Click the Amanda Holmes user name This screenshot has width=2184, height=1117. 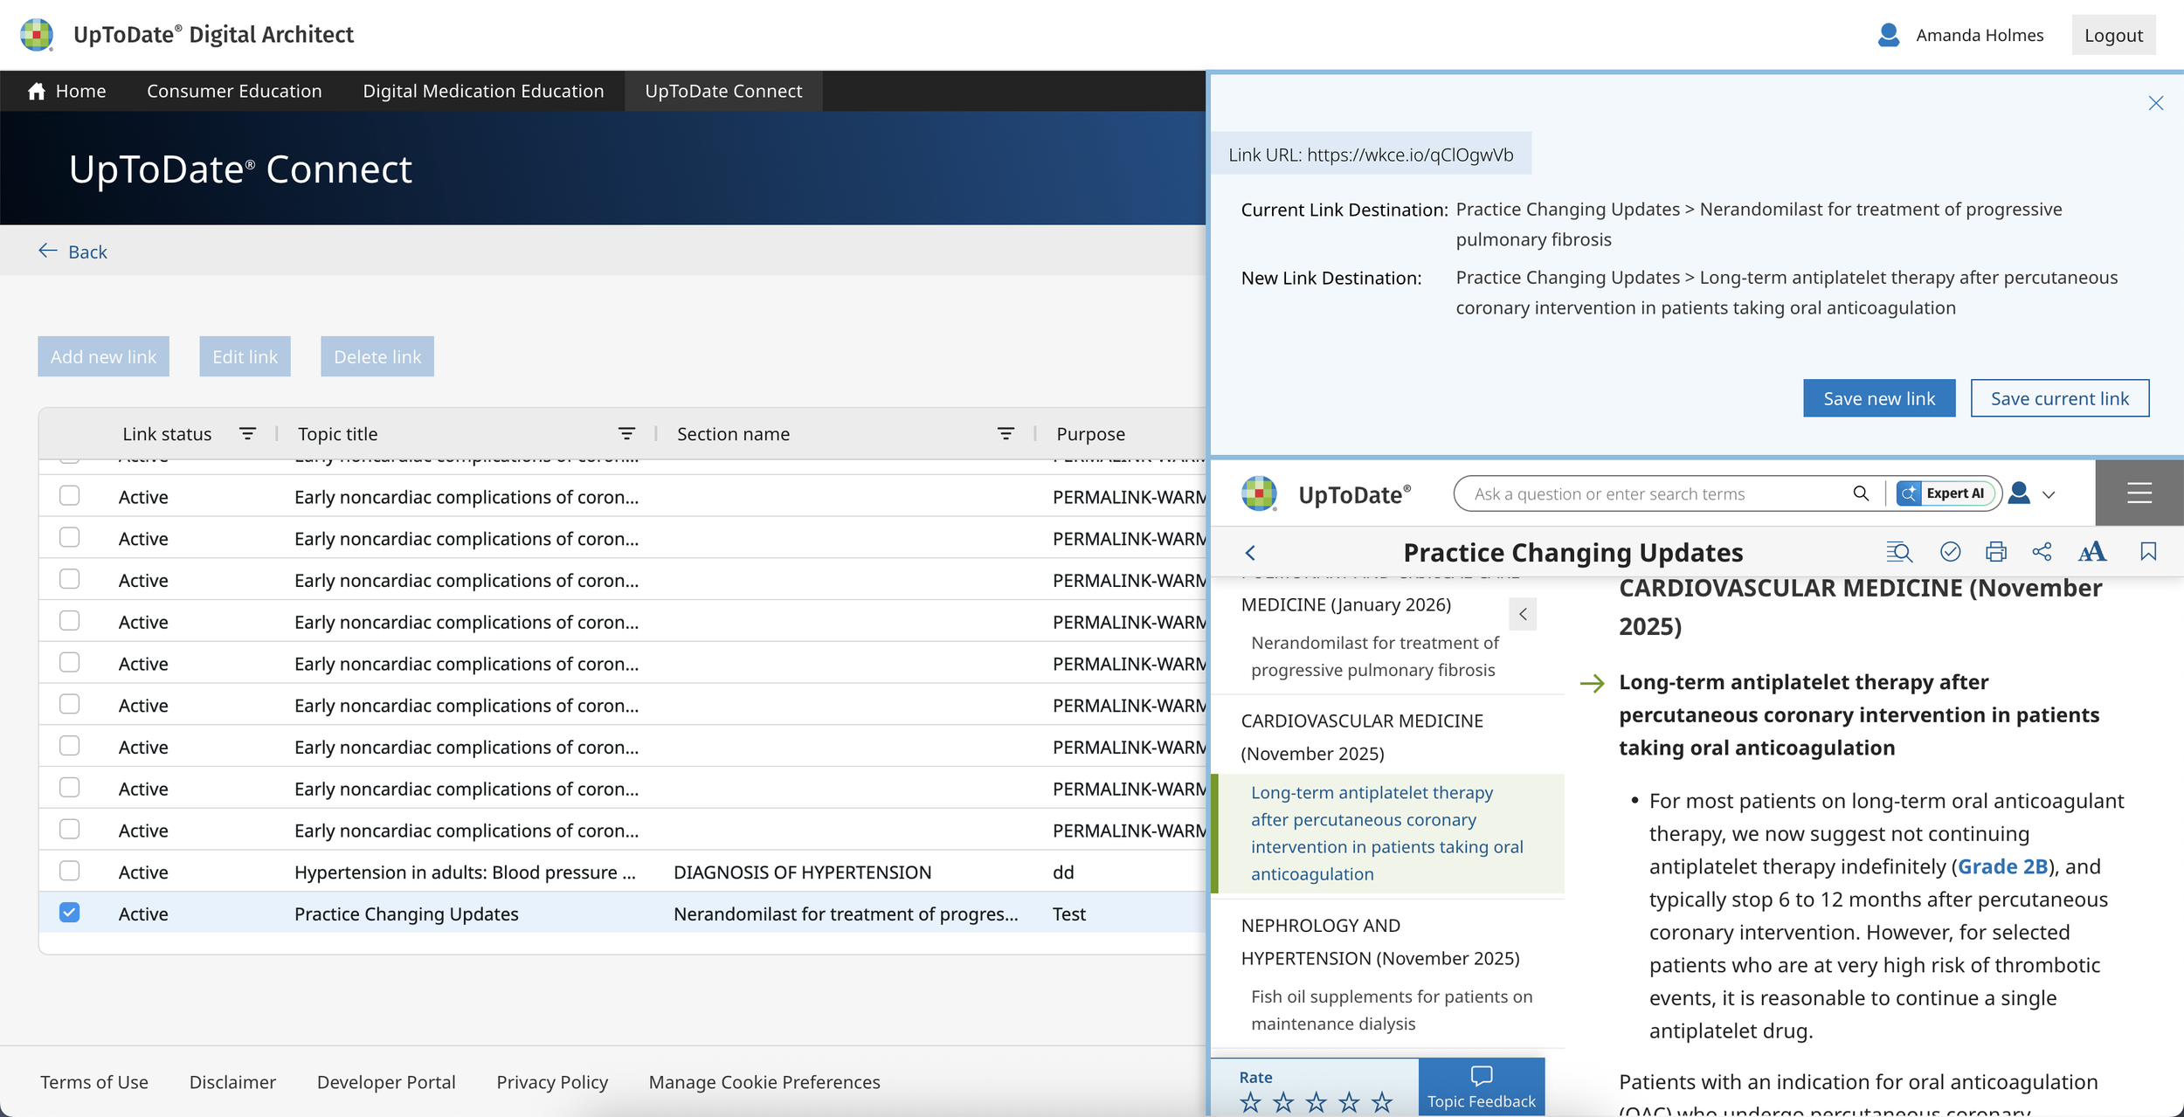(x=1980, y=35)
